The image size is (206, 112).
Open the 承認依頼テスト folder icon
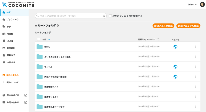(x=40, y=87)
